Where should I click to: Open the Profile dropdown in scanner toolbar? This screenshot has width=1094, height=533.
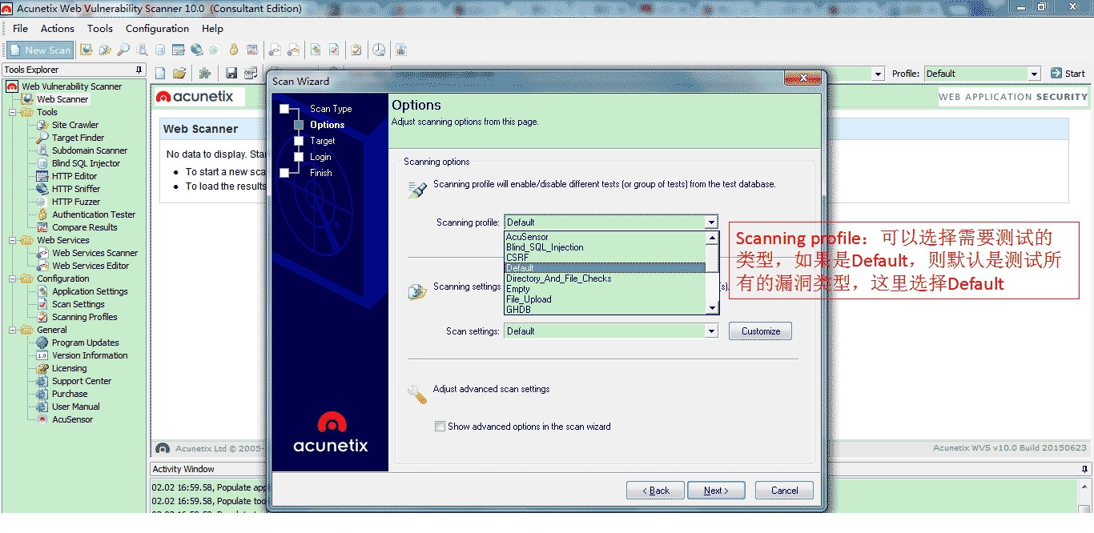tap(982, 74)
